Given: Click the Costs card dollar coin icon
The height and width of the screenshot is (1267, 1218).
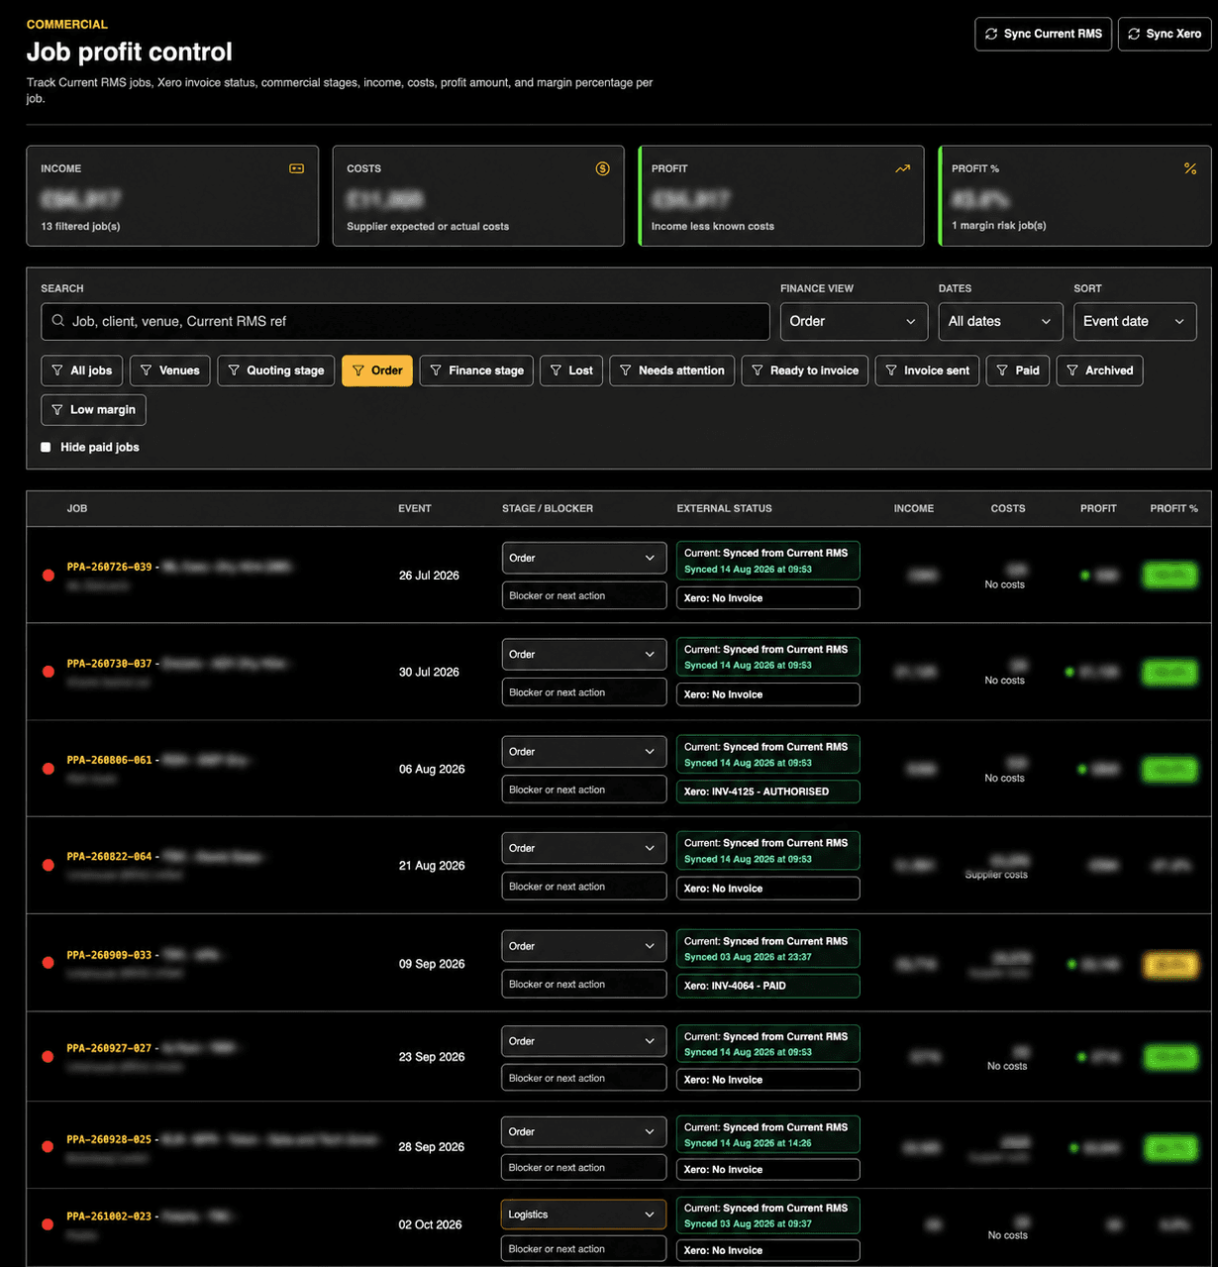Looking at the screenshot, I should [x=602, y=168].
